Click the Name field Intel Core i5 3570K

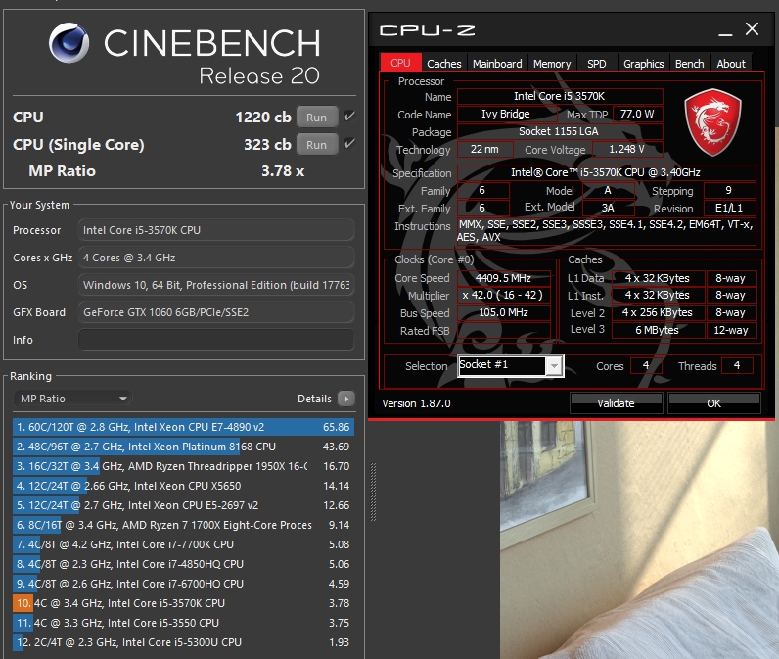tap(560, 96)
